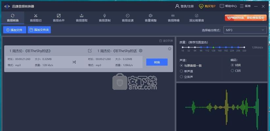This screenshot has height=131, width=270.
Task: Select VBR encoding option
Action: click(x=236, y=65)
